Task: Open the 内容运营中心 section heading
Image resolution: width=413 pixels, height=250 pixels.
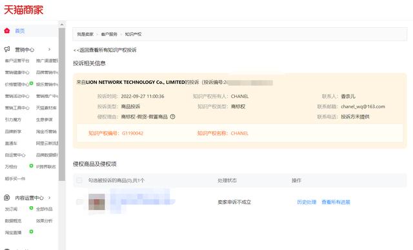Action: coord(29,198)
